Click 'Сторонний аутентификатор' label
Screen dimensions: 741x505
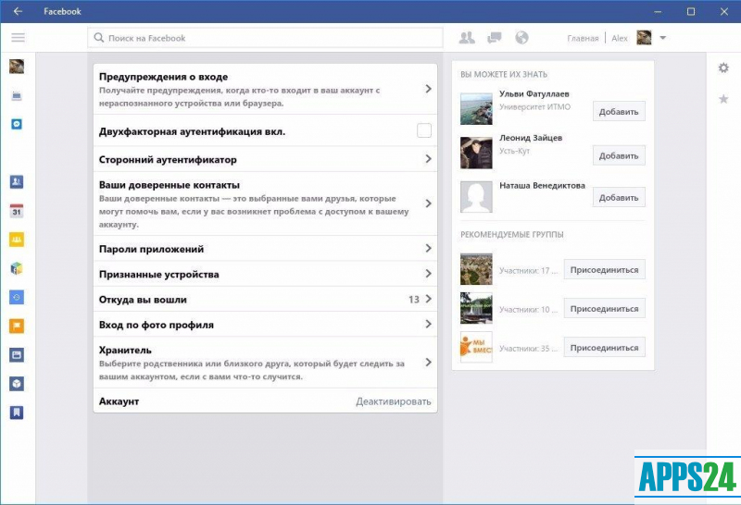168,159
